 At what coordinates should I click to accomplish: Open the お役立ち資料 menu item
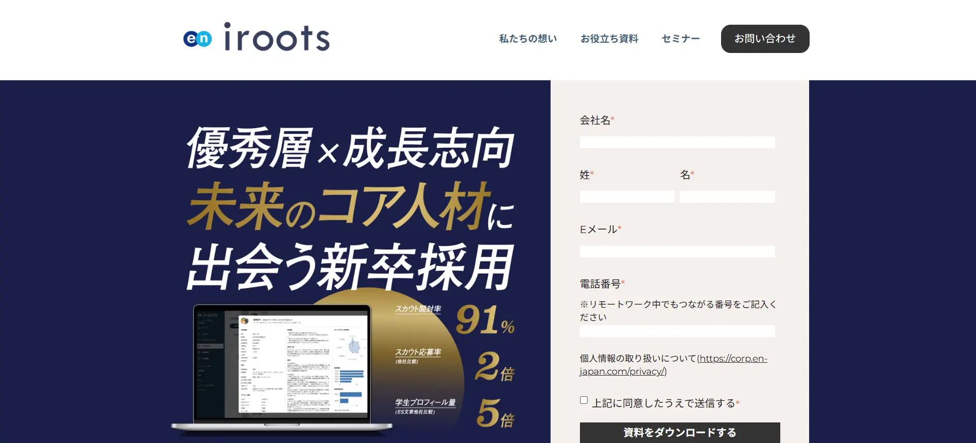(609, 39)
